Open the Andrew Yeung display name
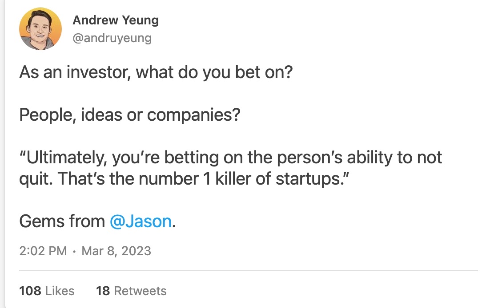This screenshot has width=490, height=308. [x=115, y=20]
